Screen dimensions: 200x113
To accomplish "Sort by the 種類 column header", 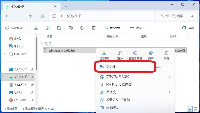I will pos(144,36).
